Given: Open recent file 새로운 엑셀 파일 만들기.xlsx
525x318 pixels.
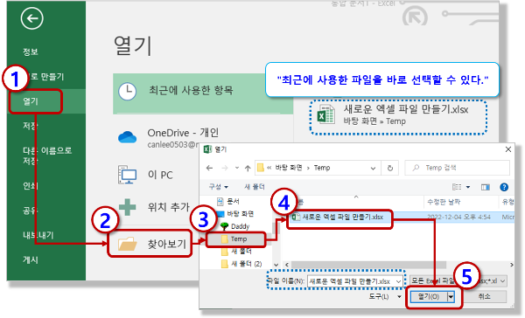Looking at the screenshot, I should (398, 116).
